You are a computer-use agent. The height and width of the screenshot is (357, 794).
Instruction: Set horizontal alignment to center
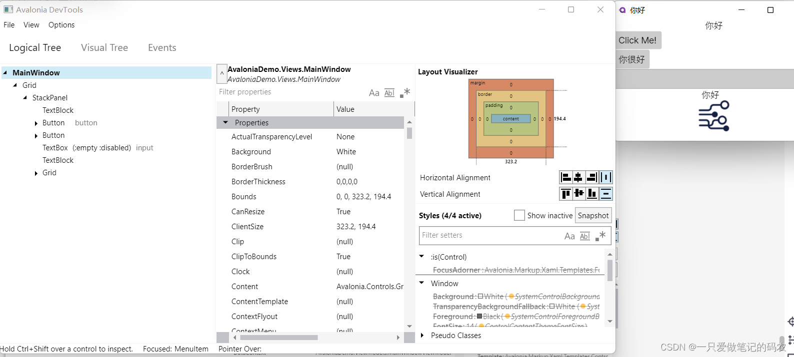tap(578, 177)
